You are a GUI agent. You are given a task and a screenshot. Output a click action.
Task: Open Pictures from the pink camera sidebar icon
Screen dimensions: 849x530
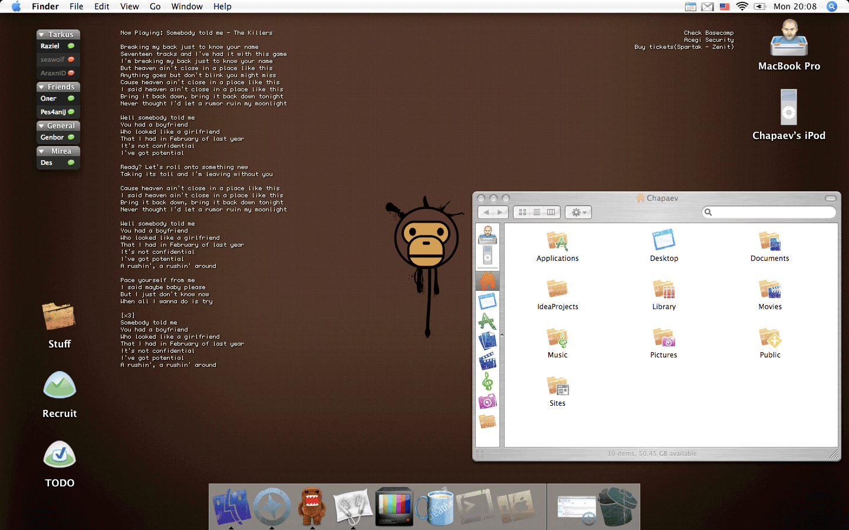tap(488, 402)
